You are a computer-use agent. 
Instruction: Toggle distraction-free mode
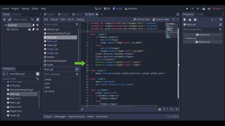tap(178, 14)
